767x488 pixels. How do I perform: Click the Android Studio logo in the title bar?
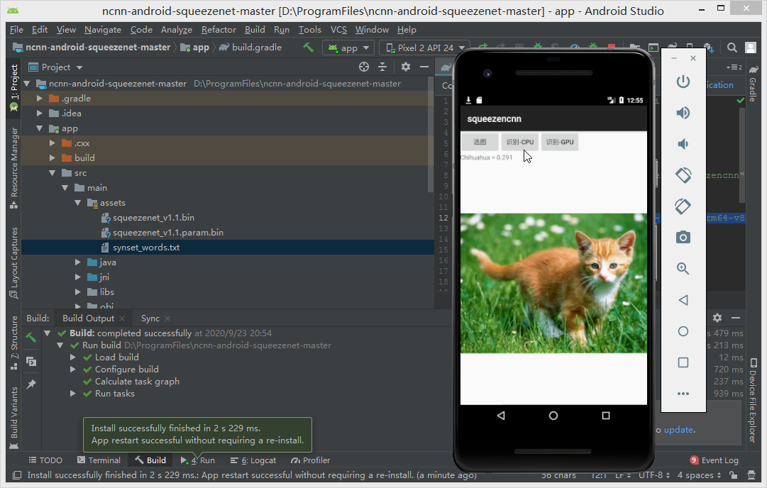[x=13, y=10]
